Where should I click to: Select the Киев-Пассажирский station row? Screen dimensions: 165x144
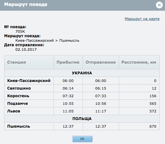point(82,81)
